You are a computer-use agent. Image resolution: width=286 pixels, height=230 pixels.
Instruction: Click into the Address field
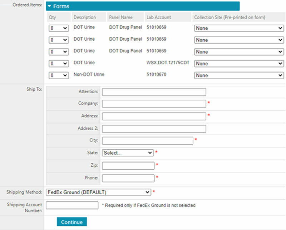(154, 116)
